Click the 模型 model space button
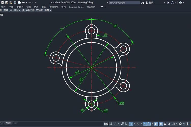This screenshot has height=127, width=191. coord(106,124)
